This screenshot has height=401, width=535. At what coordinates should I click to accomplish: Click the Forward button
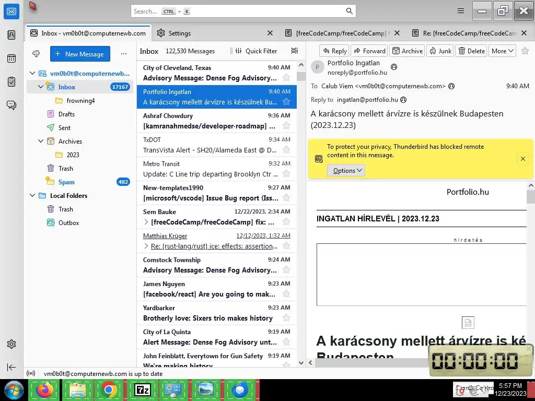coord(369,51)
